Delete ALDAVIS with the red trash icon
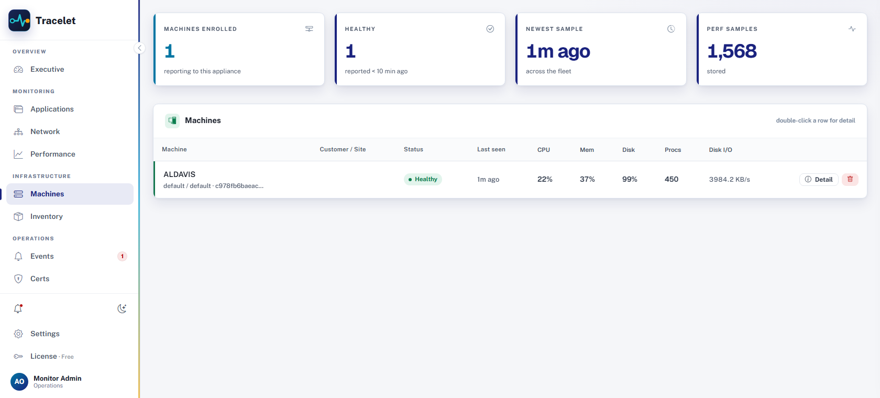The width and height of the screenshot is (880, 398). pos(850,179)
